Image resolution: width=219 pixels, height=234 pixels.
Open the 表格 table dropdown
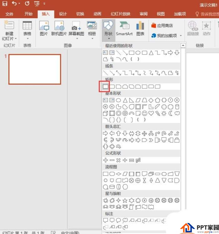pos(27,30)
